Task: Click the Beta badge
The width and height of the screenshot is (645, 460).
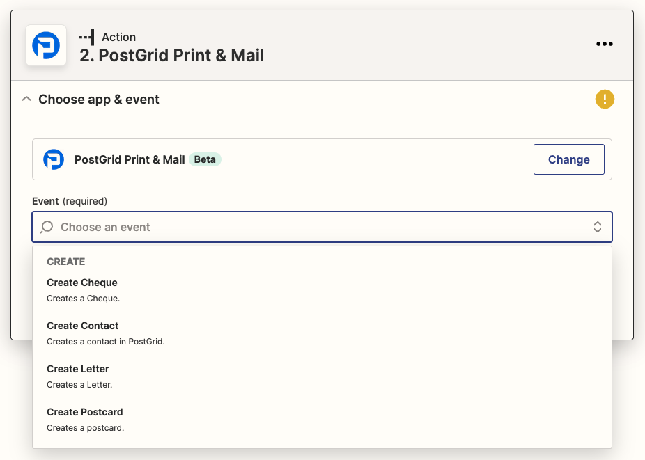Action: pos(205,159)
